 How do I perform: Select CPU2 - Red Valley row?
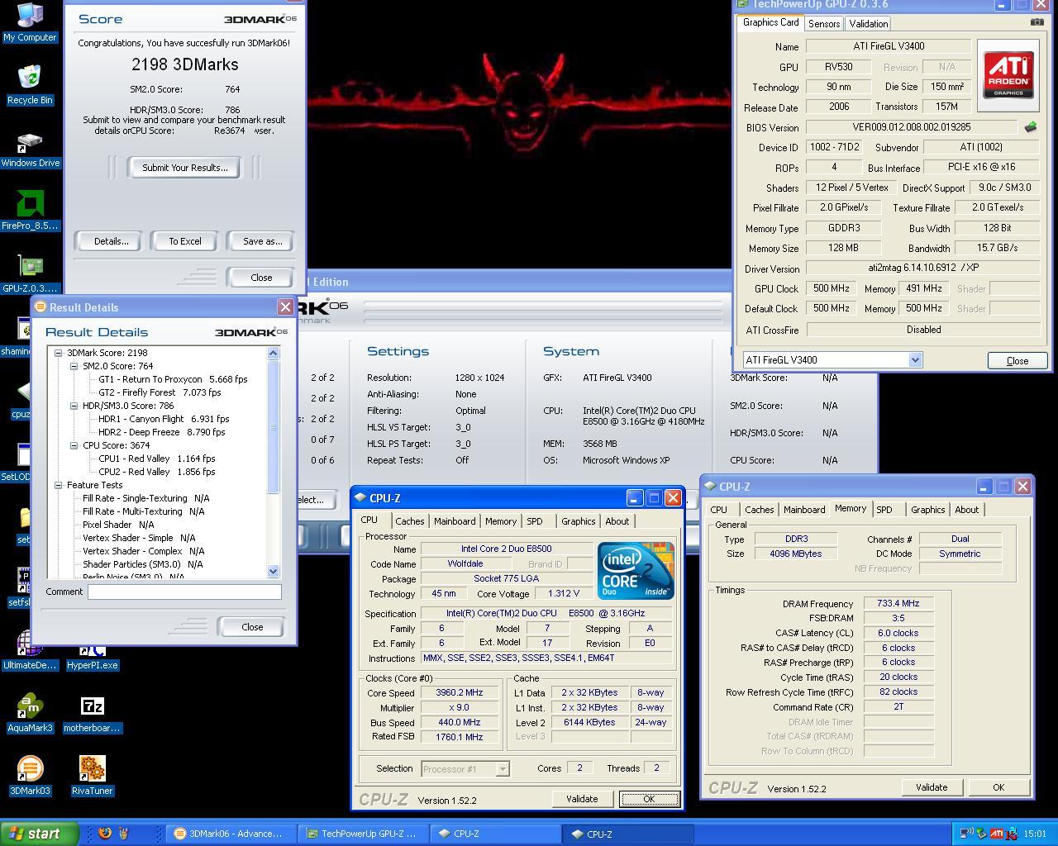pos(157,472)
